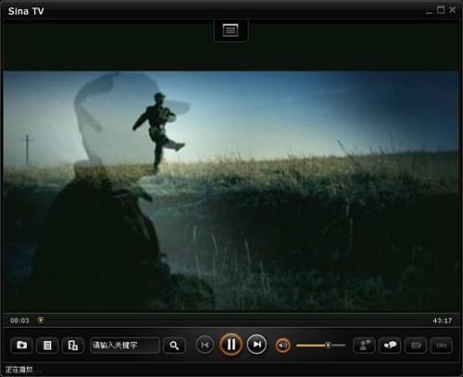Open the user contacts icon
This screenshot has width=463, height=377.
click(x=364, y=345)
